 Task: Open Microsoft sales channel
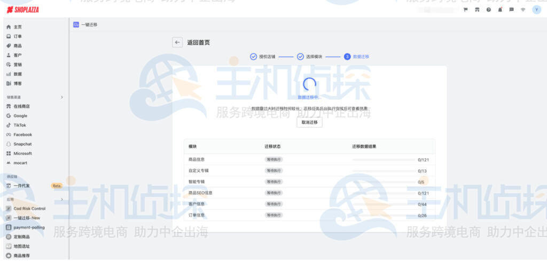click(22, 153)
